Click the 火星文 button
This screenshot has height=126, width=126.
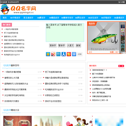point(70,45)
